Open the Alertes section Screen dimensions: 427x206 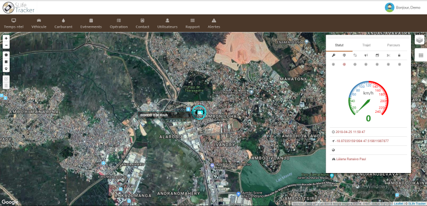[214, 23]
